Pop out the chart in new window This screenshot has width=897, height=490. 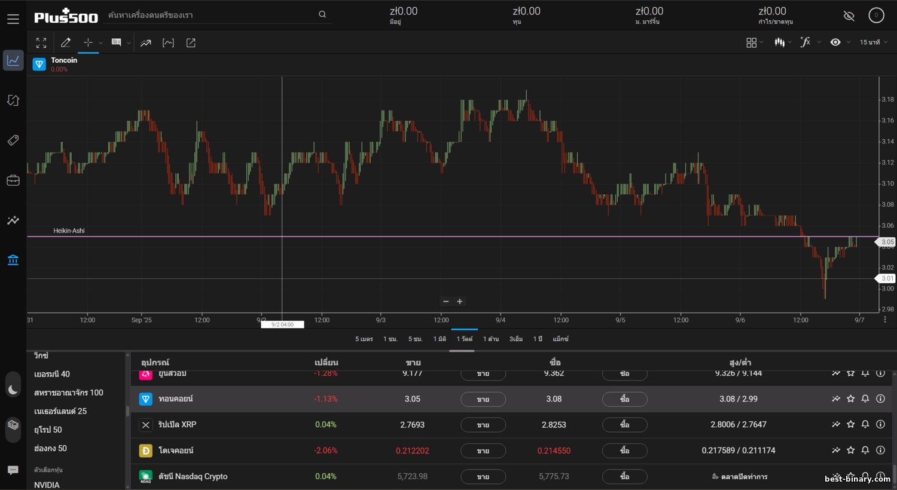coord(191,43)
